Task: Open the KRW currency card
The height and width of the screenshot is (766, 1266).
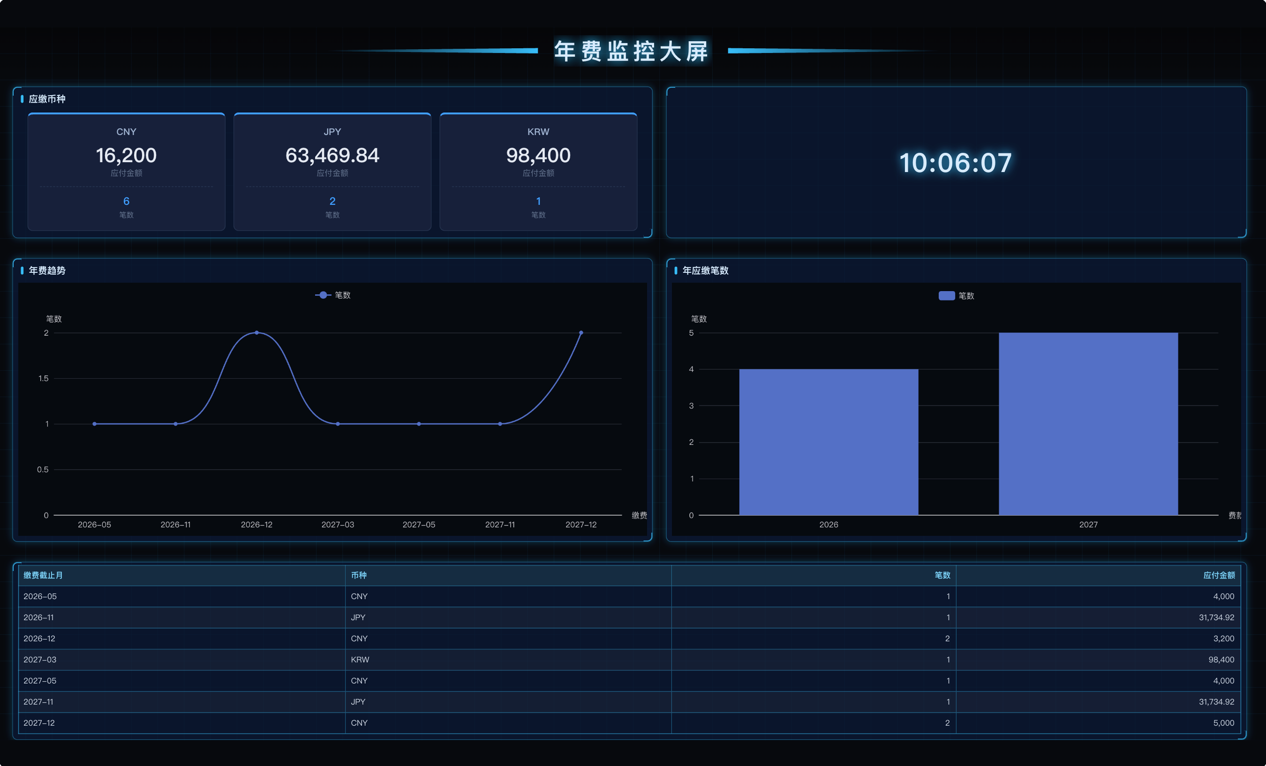Action: click(538, 172)
